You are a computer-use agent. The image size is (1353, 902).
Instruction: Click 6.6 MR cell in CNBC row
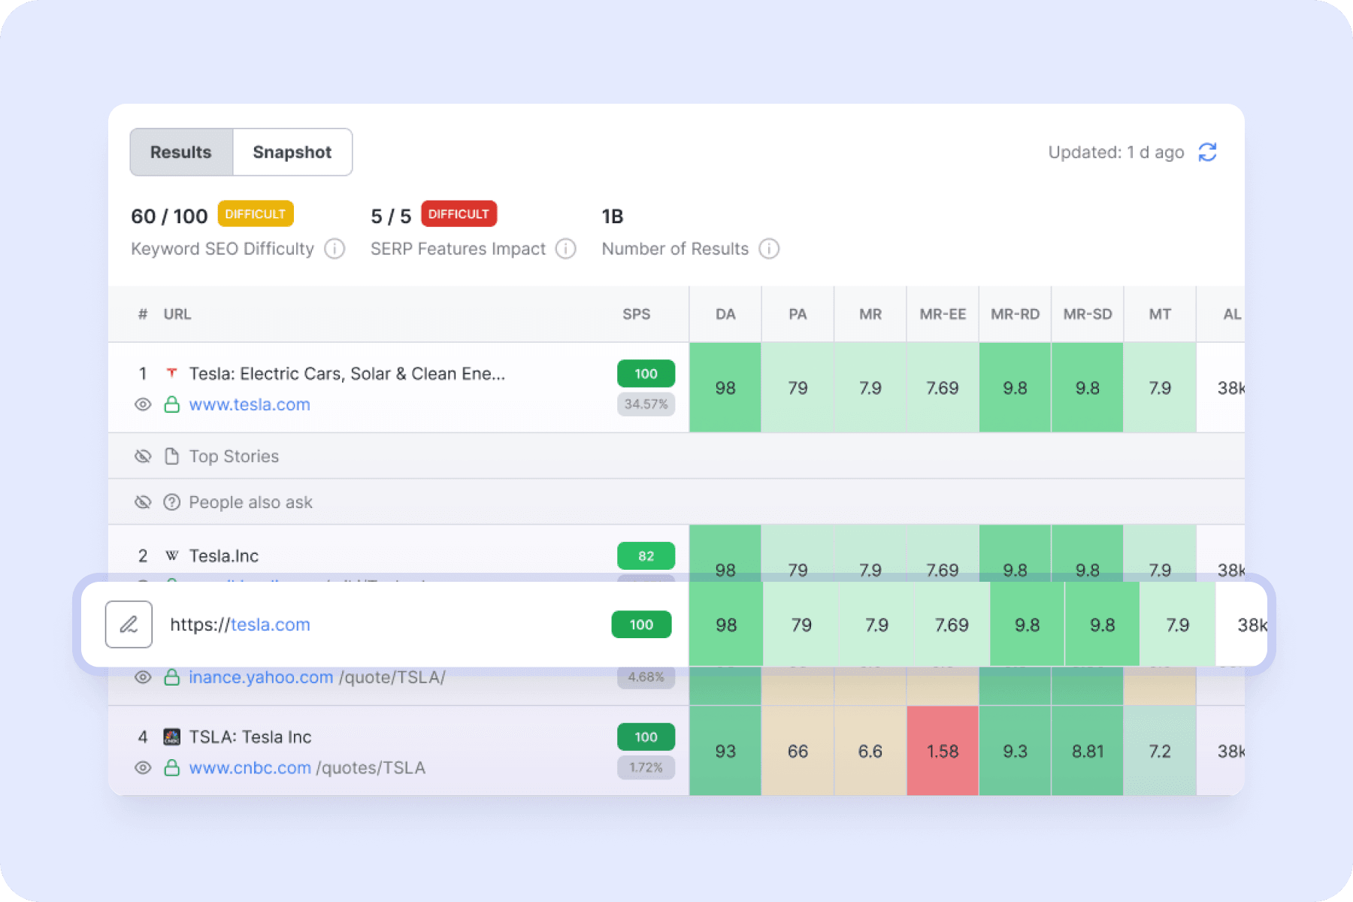[x=870, y=751]
